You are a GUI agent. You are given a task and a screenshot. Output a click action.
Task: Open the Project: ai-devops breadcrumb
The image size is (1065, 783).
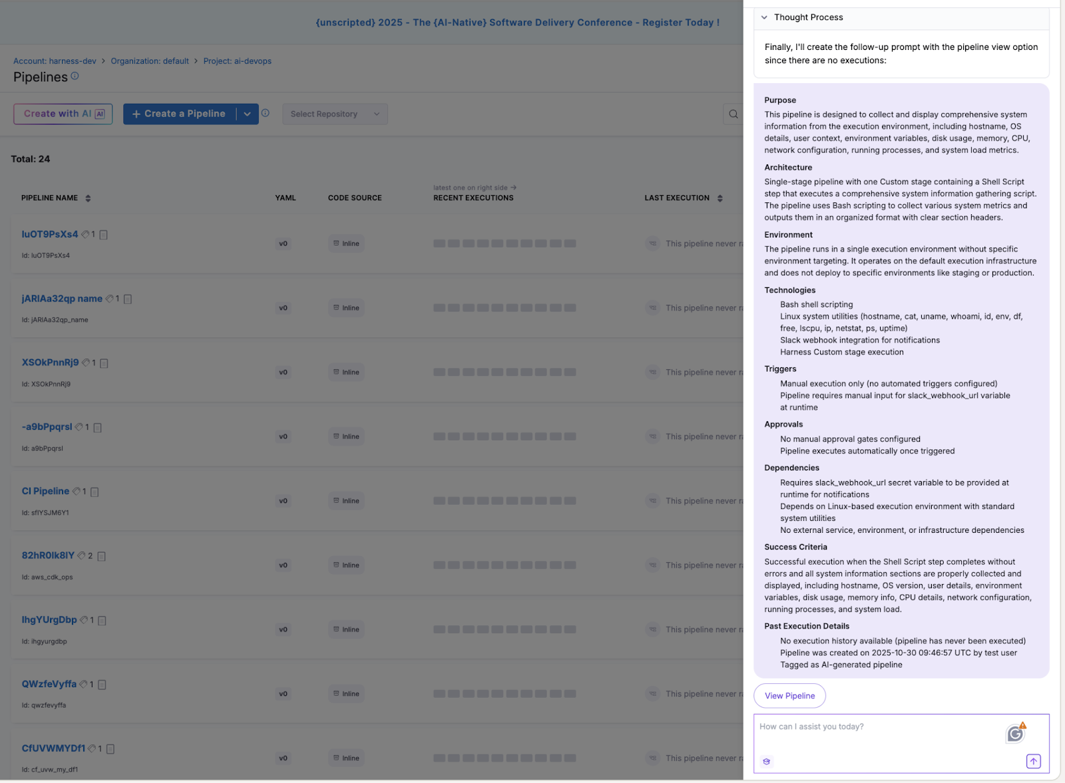(238, 61)
